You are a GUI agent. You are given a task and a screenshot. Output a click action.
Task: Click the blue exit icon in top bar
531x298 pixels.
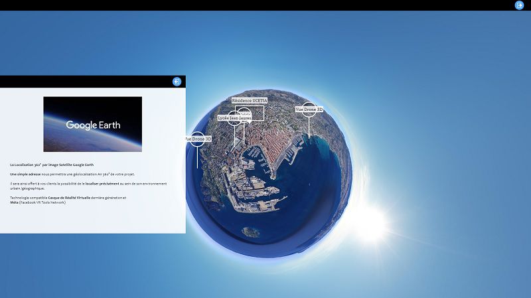click(x=519, y=5)
